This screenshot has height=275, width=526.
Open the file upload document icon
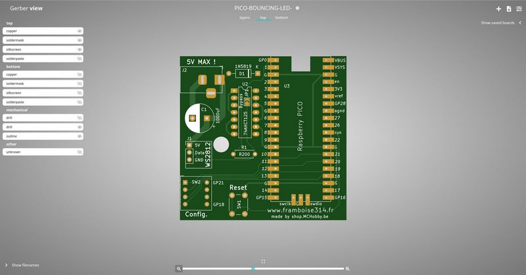click(x=509, y=9)
